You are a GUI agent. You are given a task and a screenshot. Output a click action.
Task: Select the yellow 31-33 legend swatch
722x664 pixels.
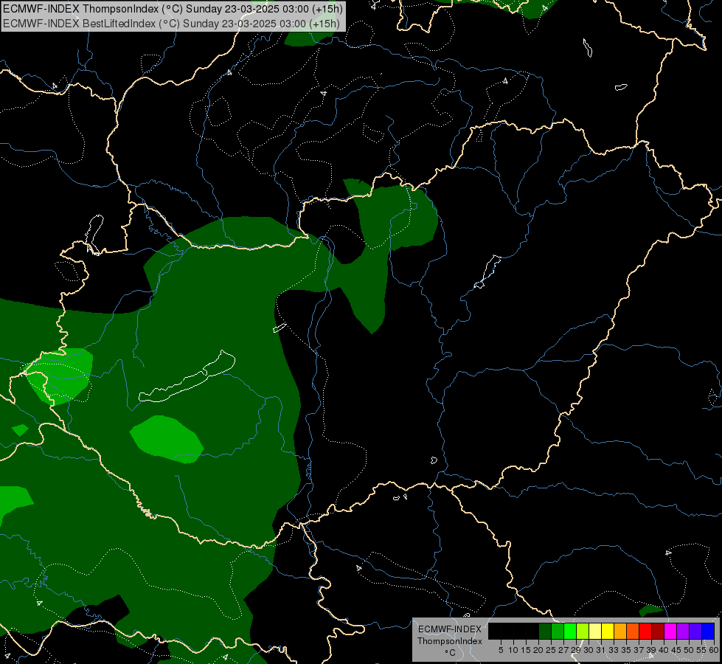(x=608, y=631)
